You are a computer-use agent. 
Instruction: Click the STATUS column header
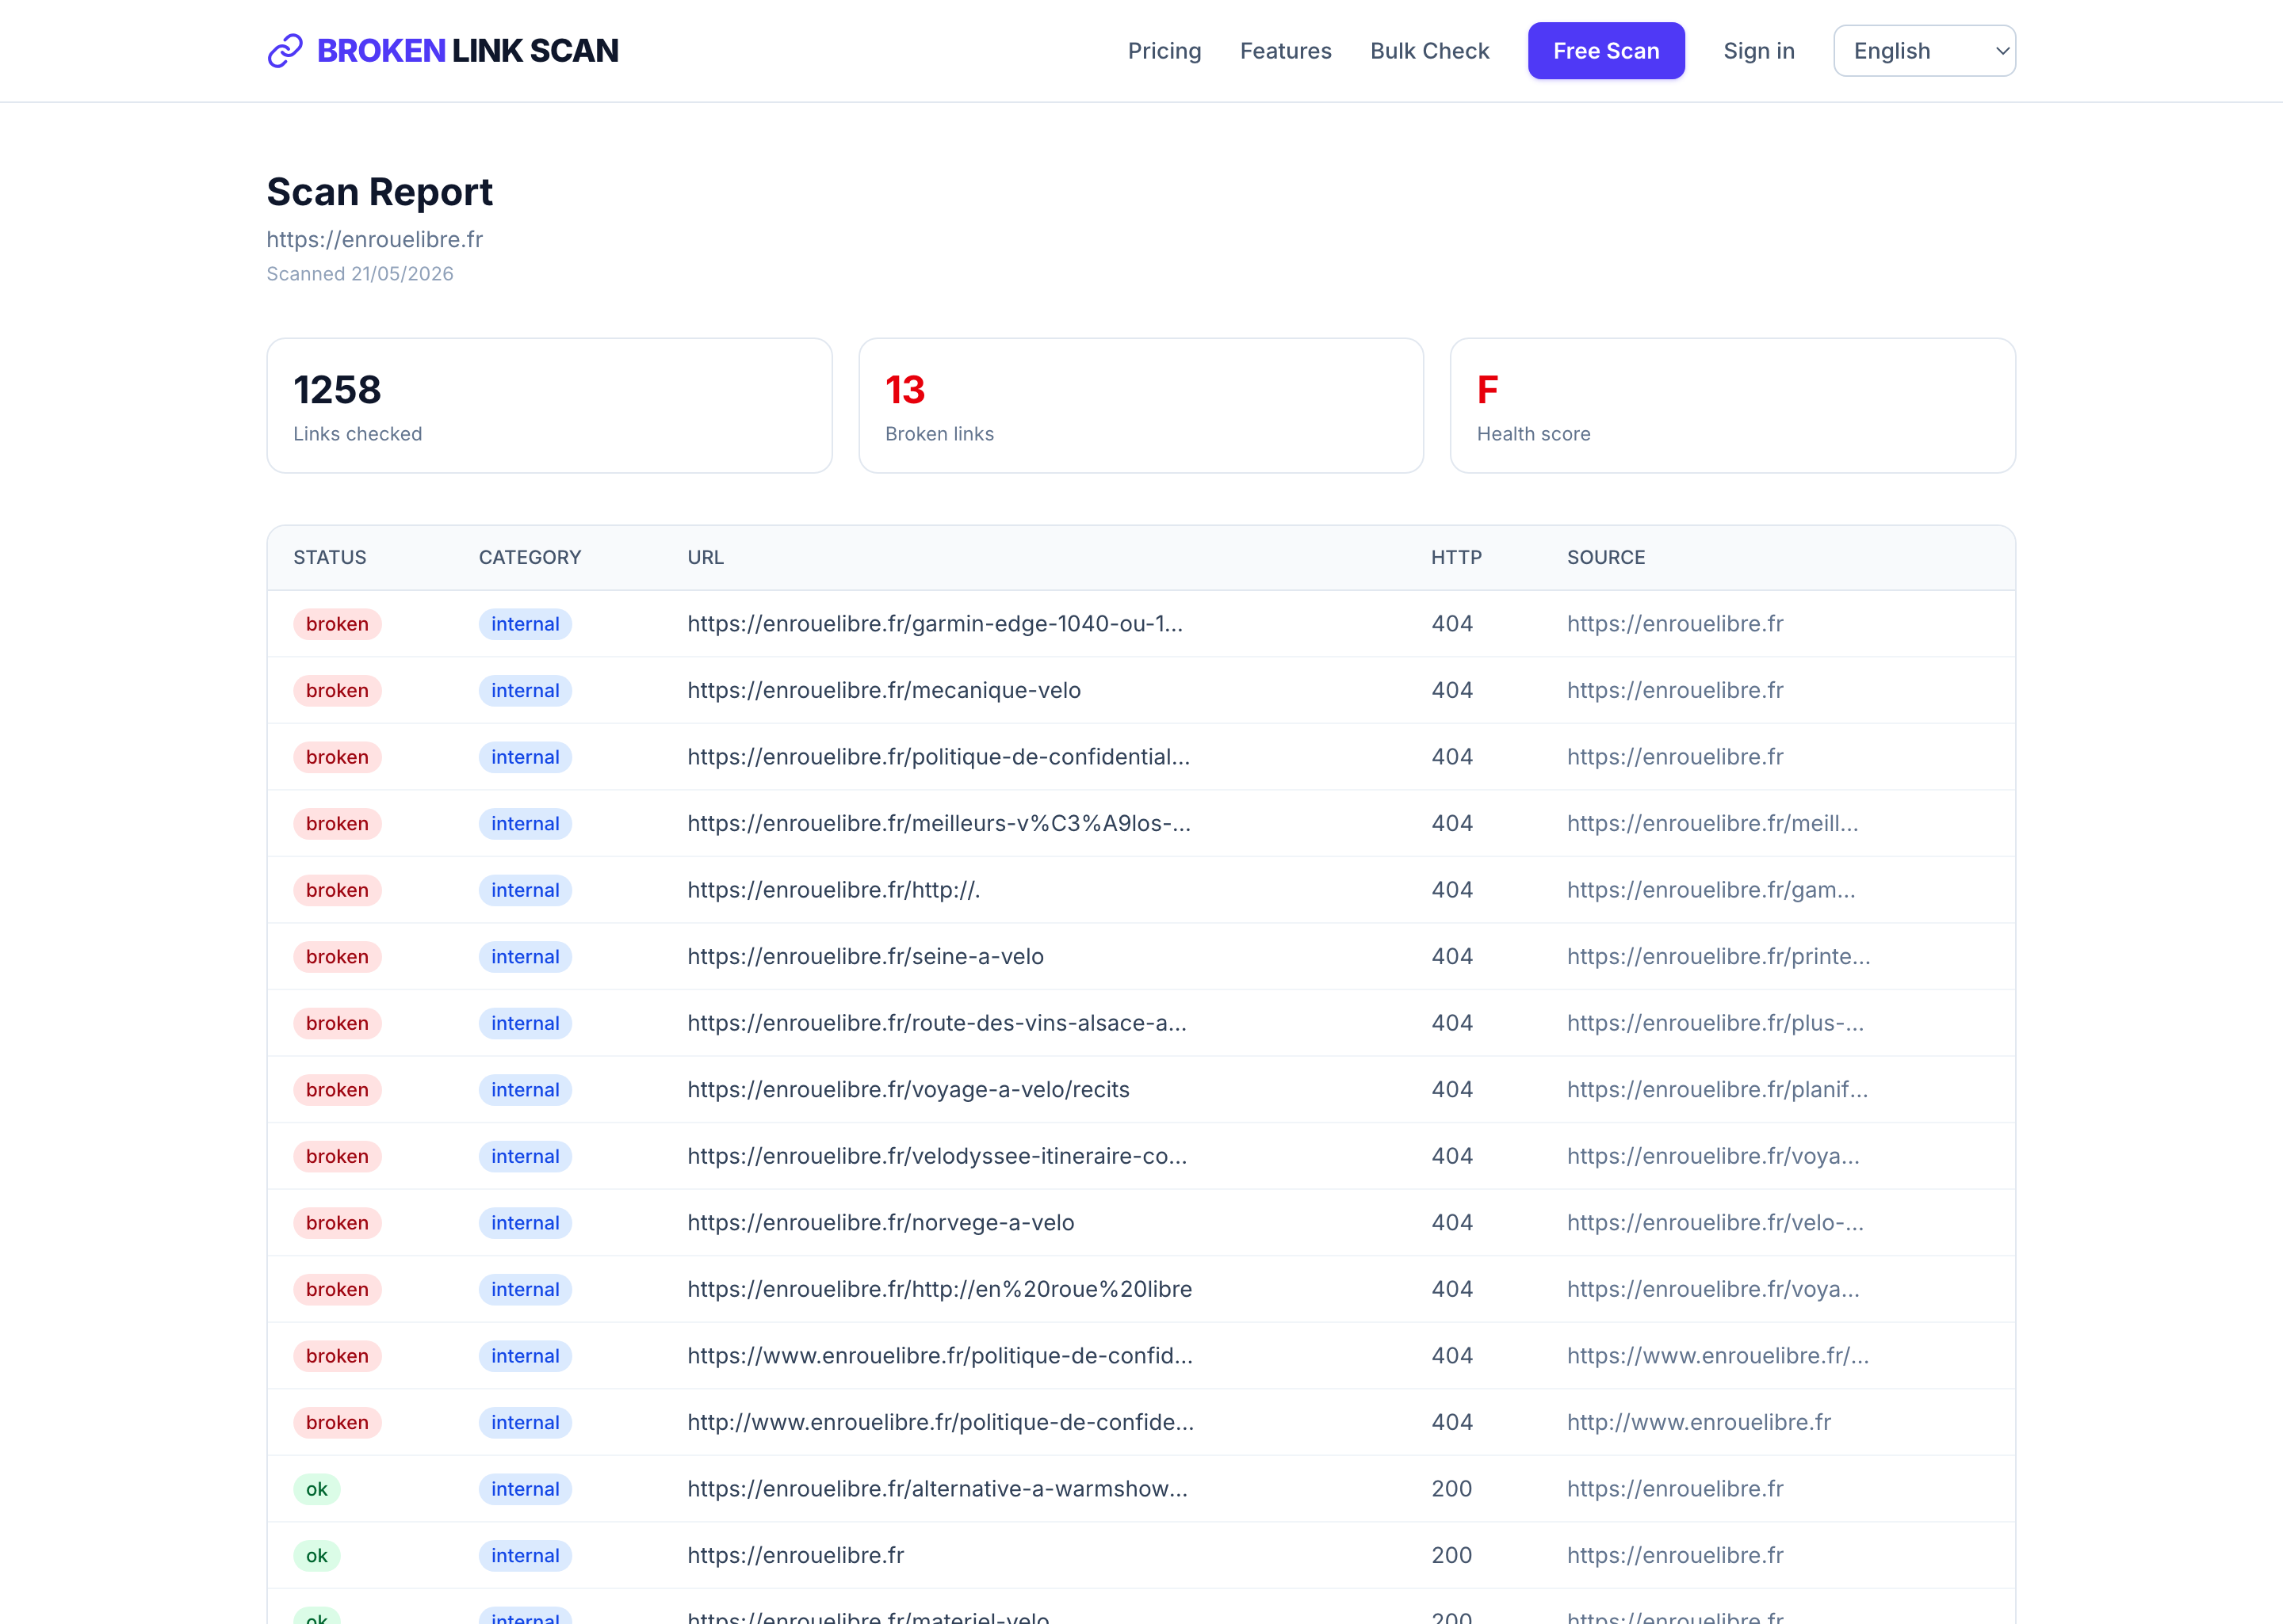pyautogui.click(x=330, y=557)
